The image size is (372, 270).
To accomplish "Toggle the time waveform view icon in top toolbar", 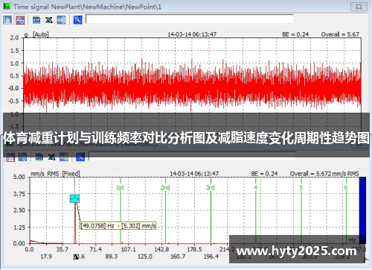I will coord(20,20).
